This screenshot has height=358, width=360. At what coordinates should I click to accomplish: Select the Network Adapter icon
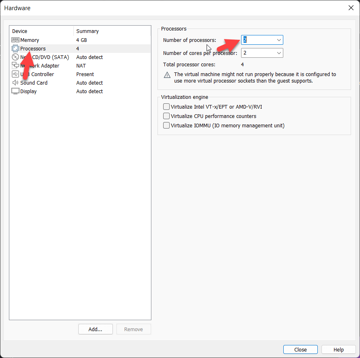[15, 65]
